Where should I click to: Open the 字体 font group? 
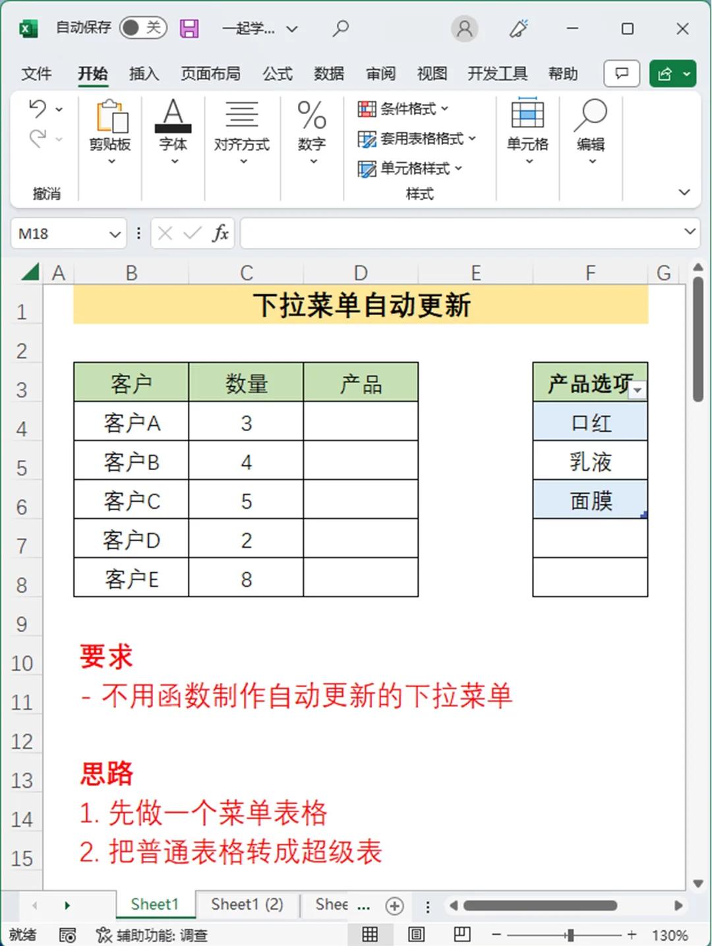[173, 132]
